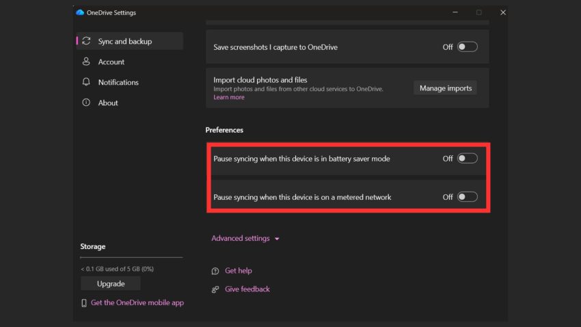Click the sync arrows icon in sidebar
This screenshot has height=327, width=581.
click(86, 41)
